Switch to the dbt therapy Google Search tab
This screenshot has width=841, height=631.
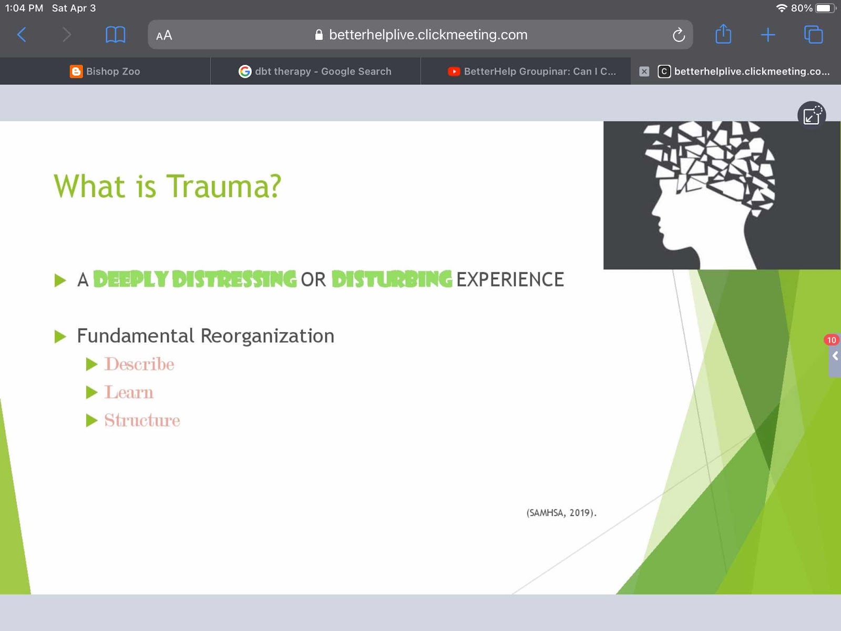pyautogui.click(x=315, y=71)
